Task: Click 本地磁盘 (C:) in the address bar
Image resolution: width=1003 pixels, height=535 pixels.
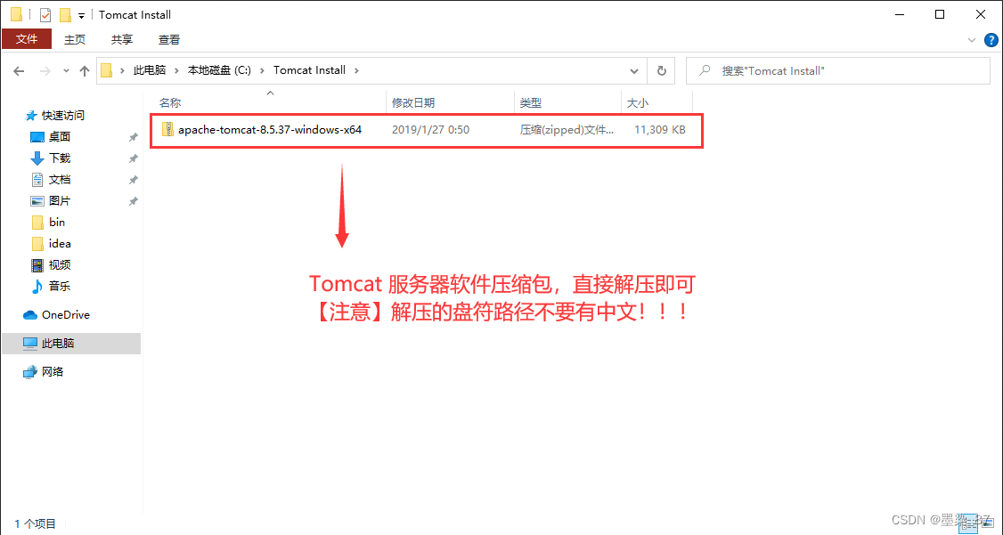Action: 219,70
